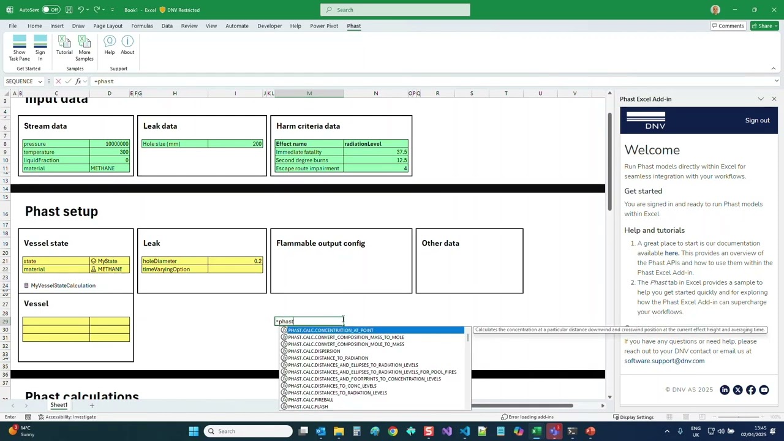
Task: Click Show Task Pane ribbon button
Action: [20, 48]
